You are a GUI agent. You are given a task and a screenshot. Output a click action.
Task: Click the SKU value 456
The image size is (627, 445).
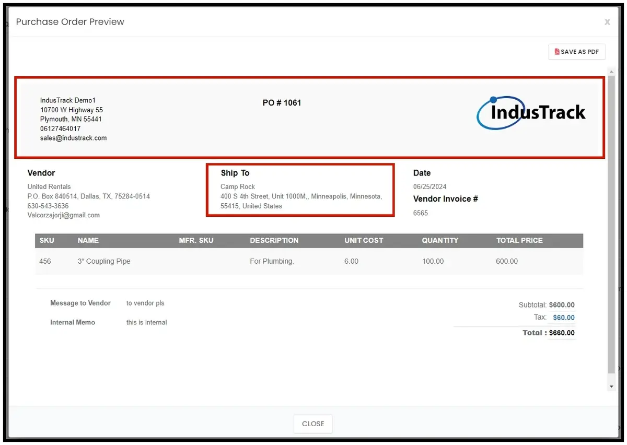pyautogui.click(x=45, y=261)
